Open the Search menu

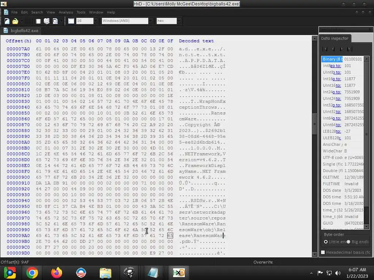pos(37,12)
